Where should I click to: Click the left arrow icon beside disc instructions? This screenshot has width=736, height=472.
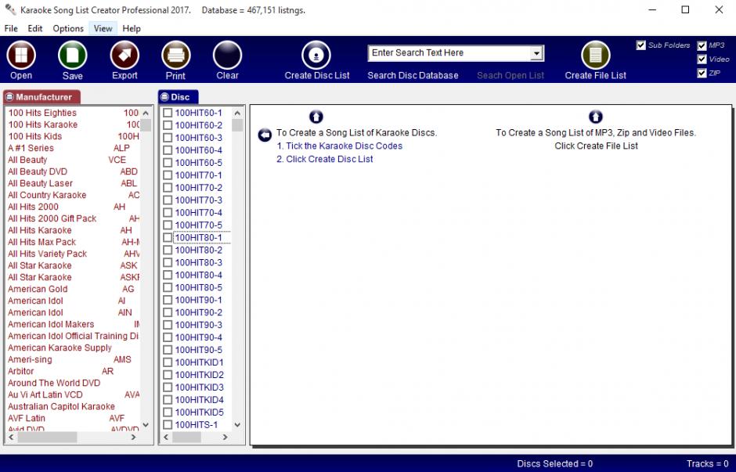265,135
